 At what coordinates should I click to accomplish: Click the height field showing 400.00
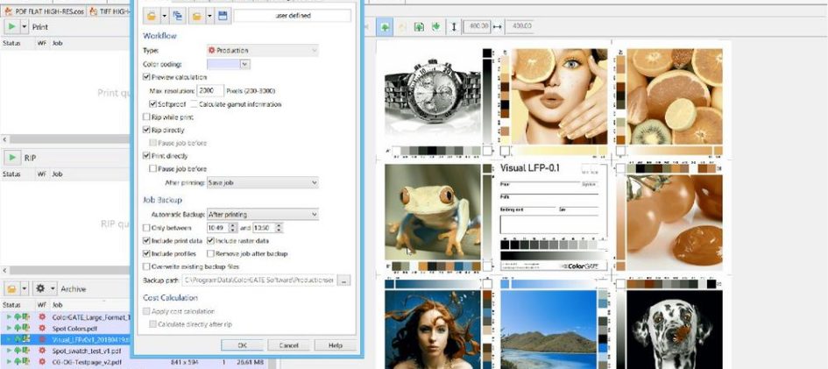[x=478, y=26]
